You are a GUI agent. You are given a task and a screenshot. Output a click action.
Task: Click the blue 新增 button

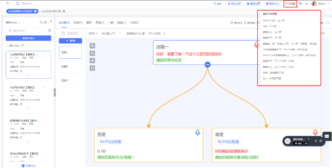[70, 41]
